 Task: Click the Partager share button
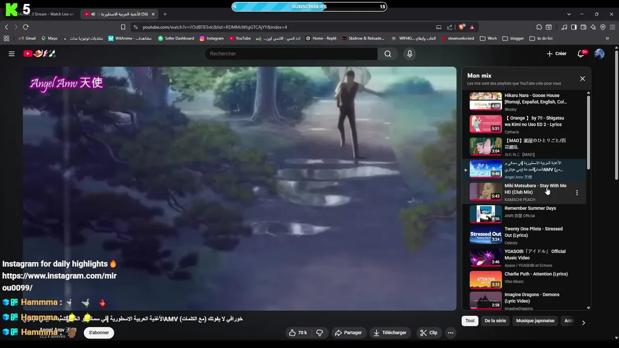pos(348,333)
